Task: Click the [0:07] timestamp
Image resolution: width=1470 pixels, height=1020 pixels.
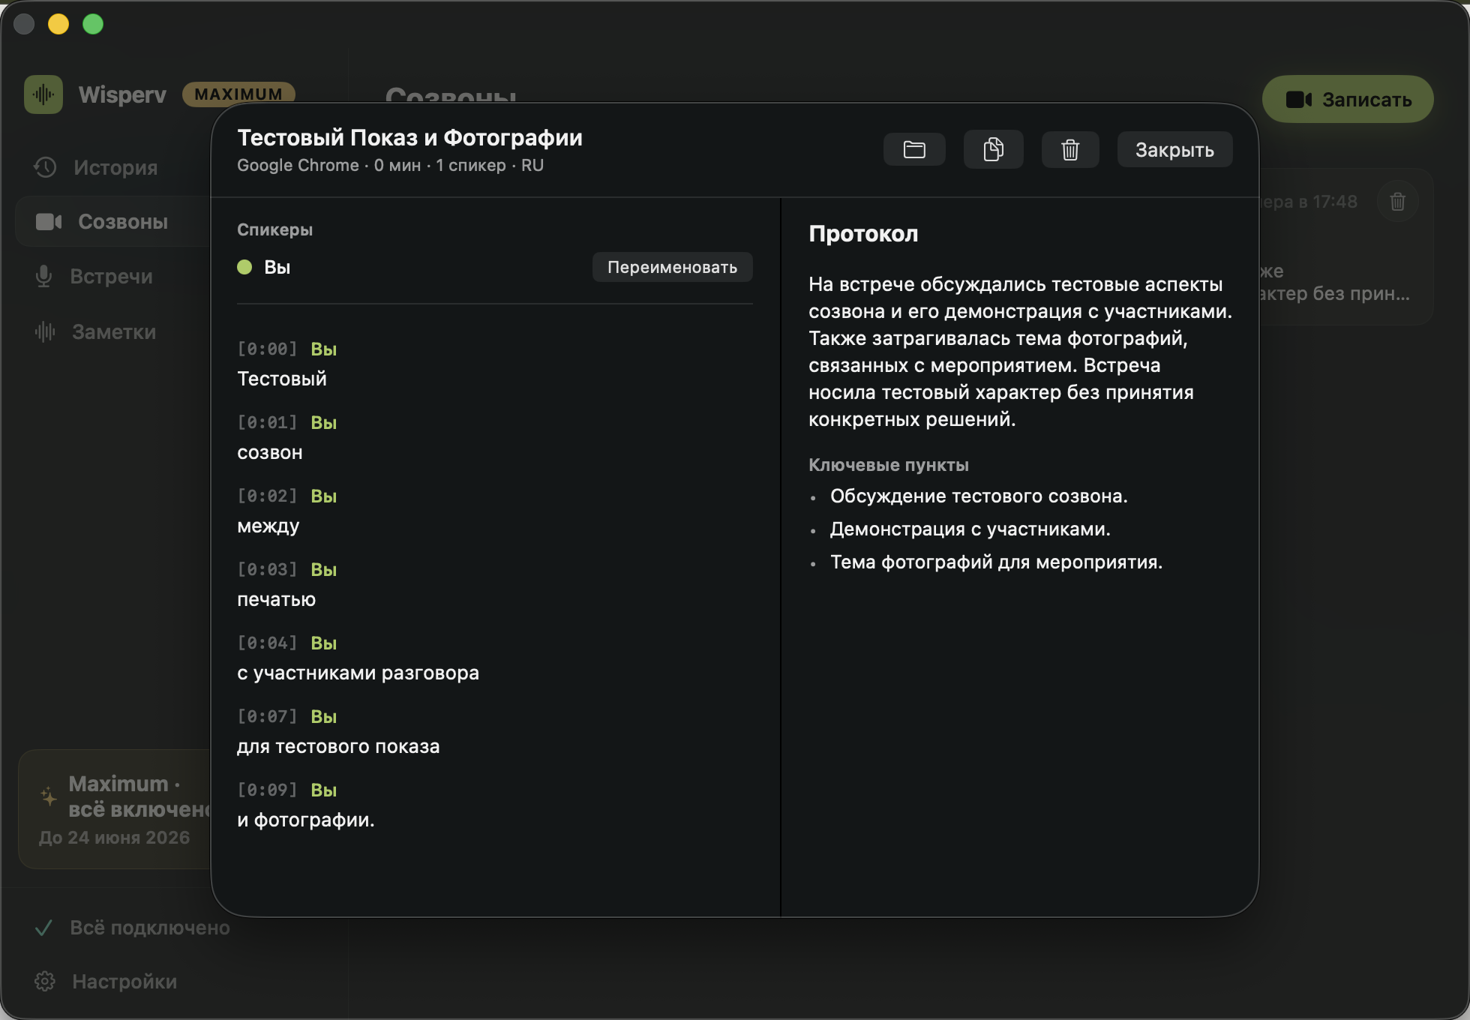Action: [268, 716]
